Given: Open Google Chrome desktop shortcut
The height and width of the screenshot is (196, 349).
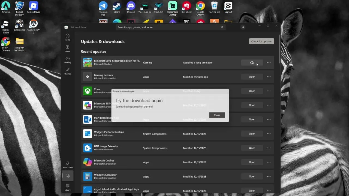Looking at the screenshot, I should pos(200,8).
